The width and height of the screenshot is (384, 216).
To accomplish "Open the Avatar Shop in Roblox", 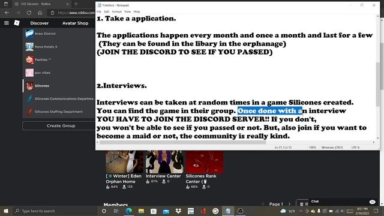I will [x=75, y=23].
